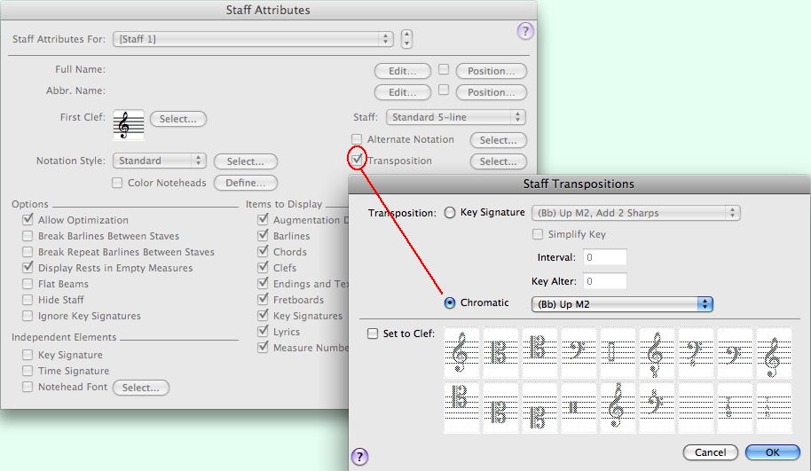Expand the Staff Standard 5-line dropdown
Screen dimensions: 811x471
click(x=455, y=117)
